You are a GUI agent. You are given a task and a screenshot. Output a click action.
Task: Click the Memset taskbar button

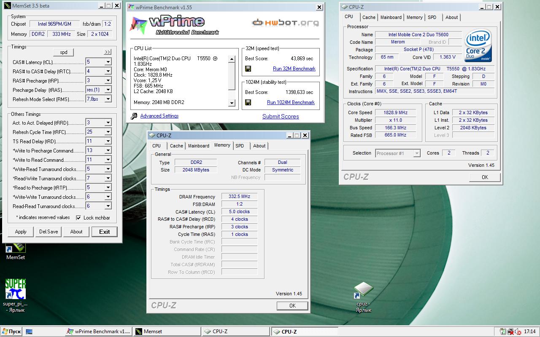click(x=166, y=332)
